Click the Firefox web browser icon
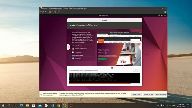Screen dimensions: 192x108 [73, 49]
